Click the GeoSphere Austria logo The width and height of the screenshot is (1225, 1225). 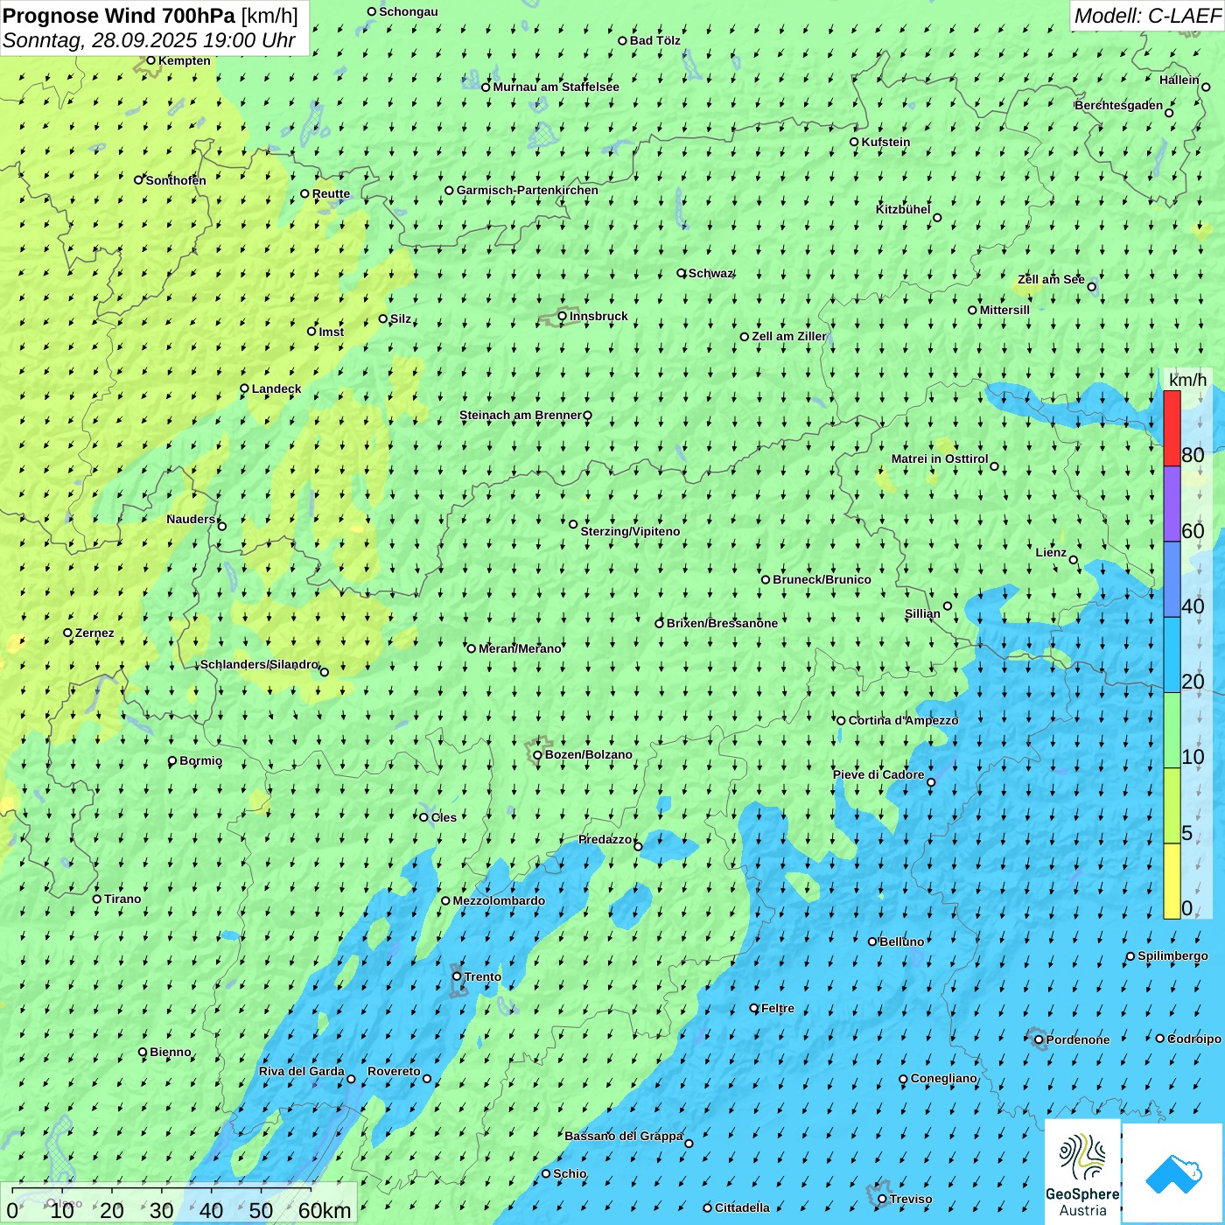coord(1082,1172)
